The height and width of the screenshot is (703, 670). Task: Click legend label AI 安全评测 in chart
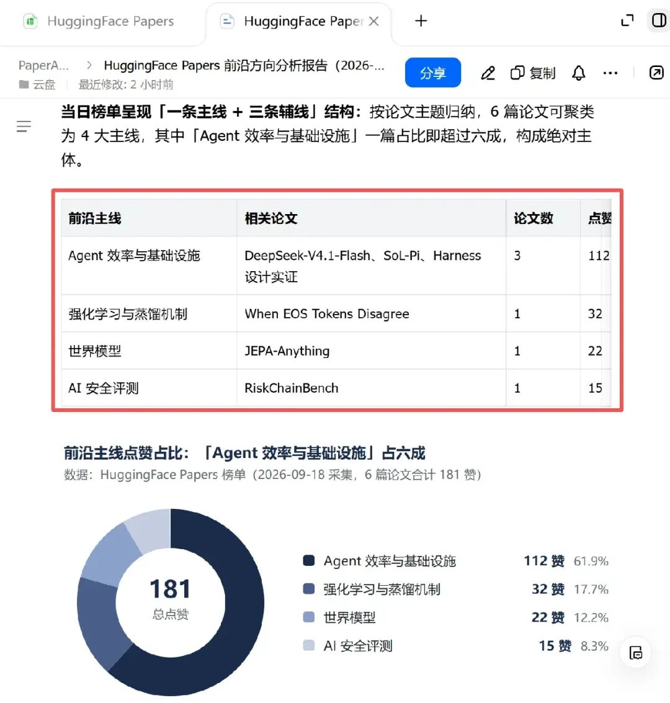coord(358,646)
